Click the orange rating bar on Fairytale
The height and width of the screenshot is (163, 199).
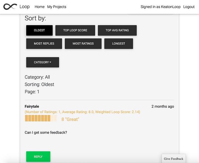pyautogui.click(x=41, y=118)
